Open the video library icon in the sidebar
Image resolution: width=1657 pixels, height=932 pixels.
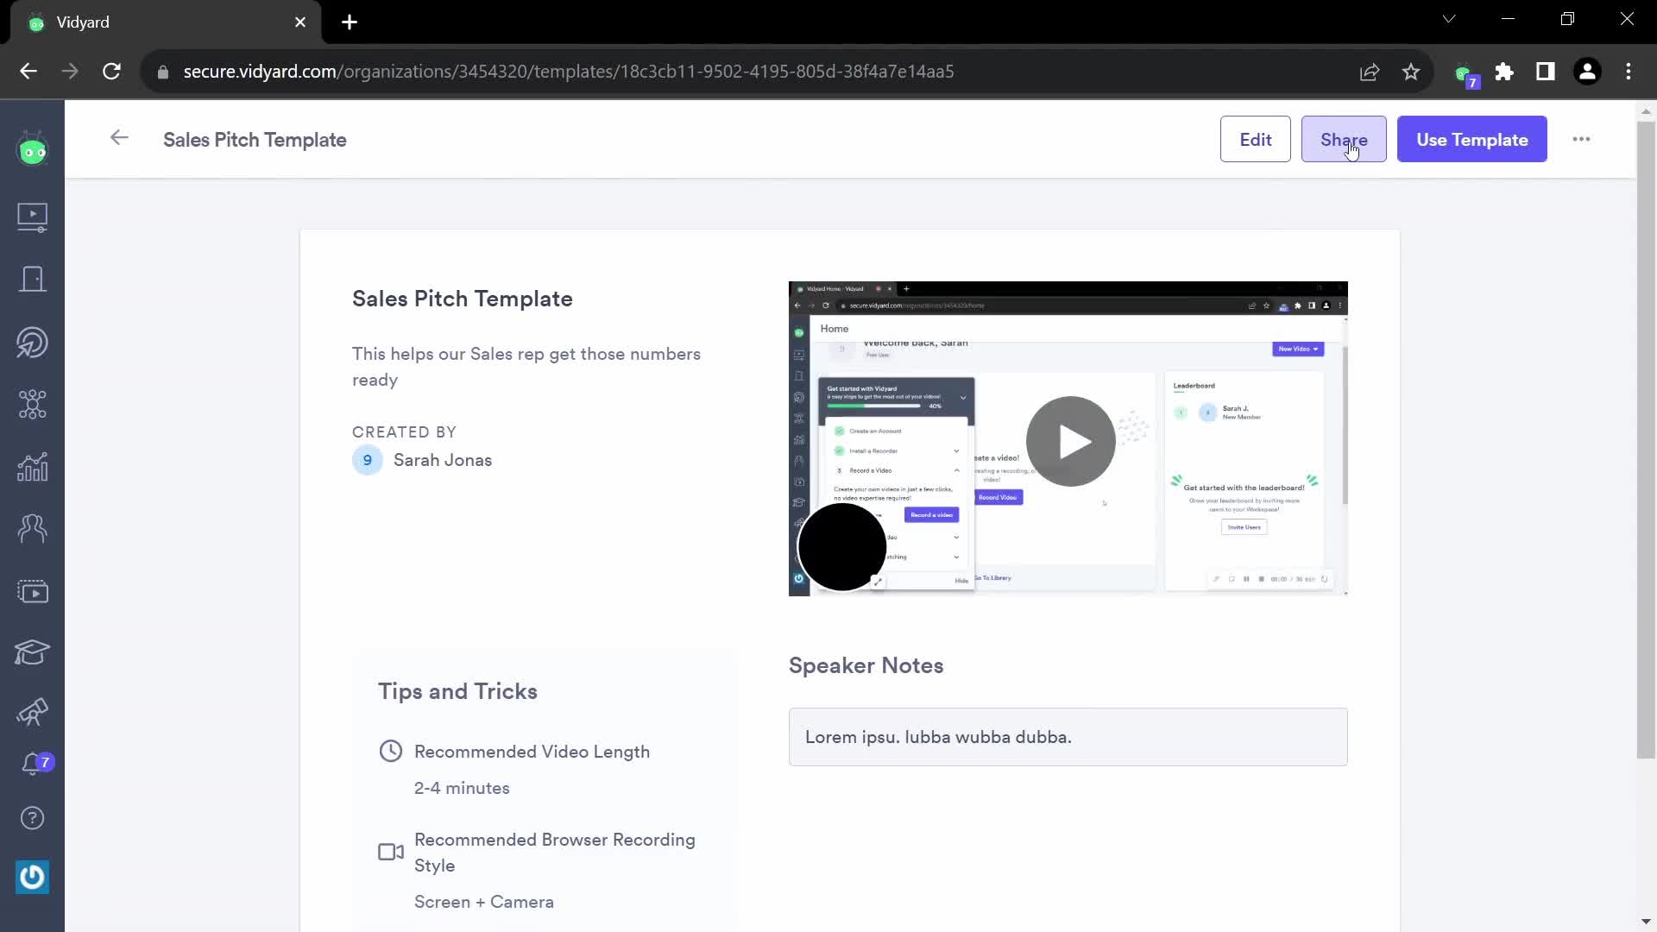pos(33,217)
